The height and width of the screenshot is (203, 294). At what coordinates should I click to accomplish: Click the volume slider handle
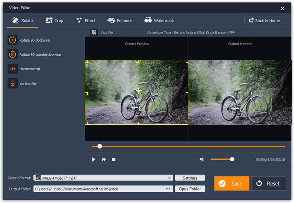pos(232,159)
